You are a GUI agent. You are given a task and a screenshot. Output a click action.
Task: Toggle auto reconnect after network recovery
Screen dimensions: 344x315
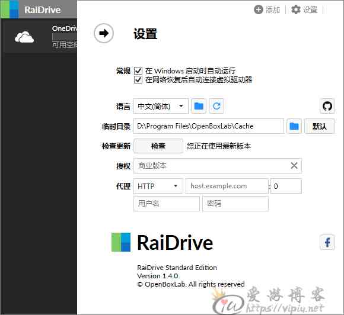coord(138,80)
